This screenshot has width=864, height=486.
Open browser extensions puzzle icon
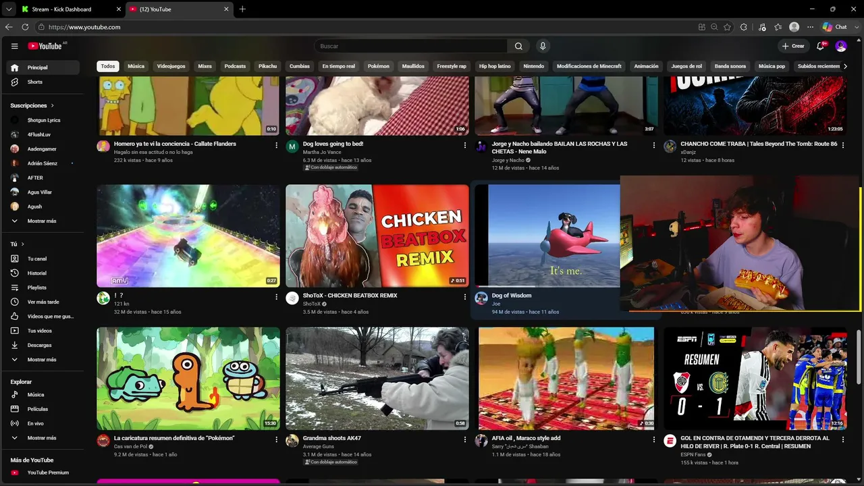click(744, 27)
